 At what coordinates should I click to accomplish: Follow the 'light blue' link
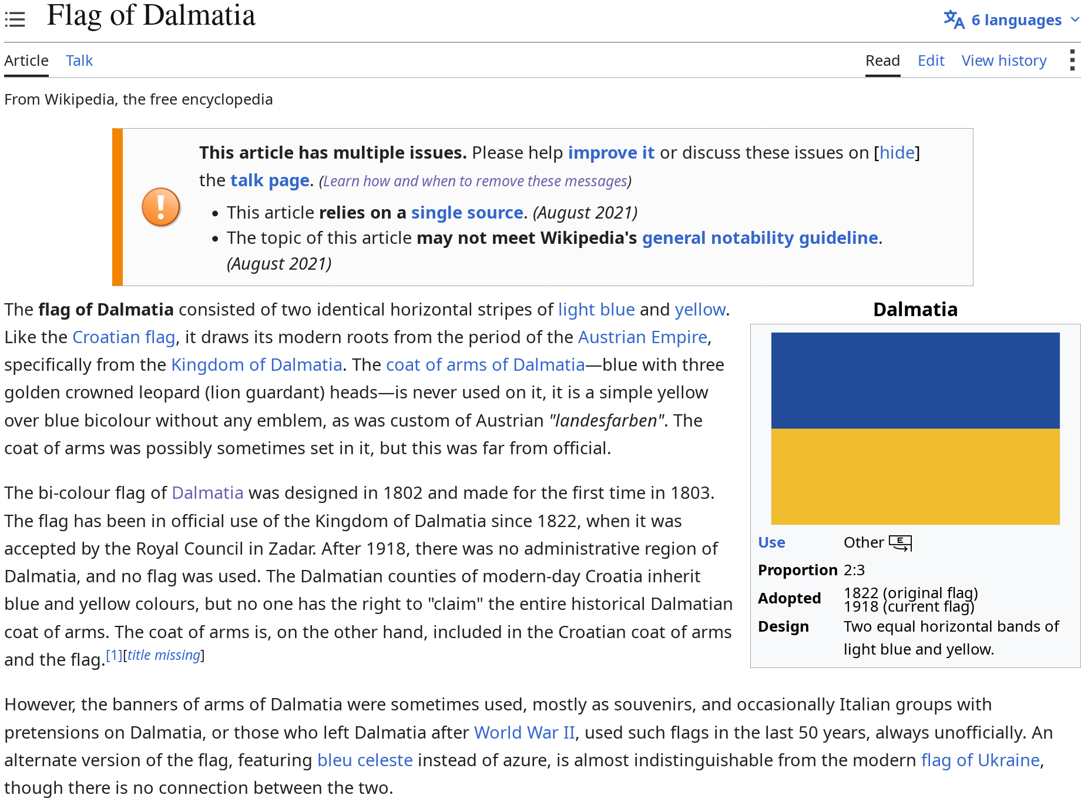[596, 310]
